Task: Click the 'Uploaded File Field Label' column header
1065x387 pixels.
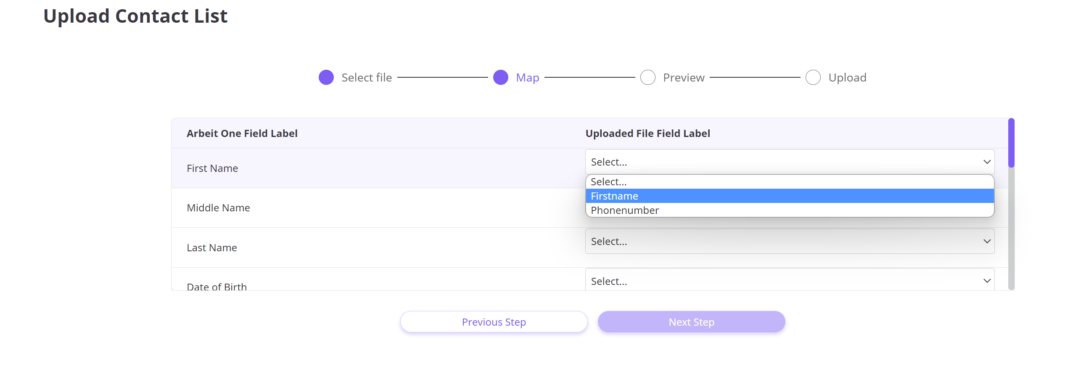Action: tap(648, 134)
